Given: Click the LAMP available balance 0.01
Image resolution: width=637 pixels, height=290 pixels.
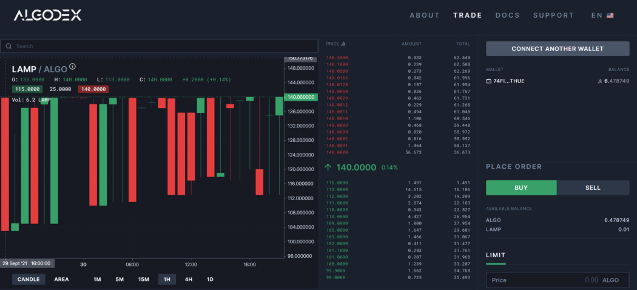Looking at the screenshot, I should [624, 229].
